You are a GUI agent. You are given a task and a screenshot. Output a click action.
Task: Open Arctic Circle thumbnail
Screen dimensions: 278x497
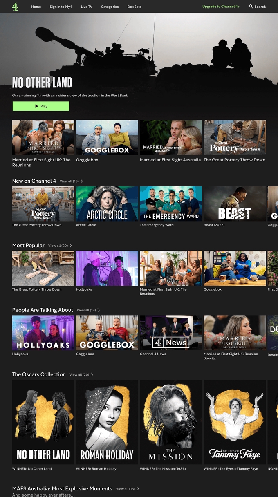click(x=107, y=204)
